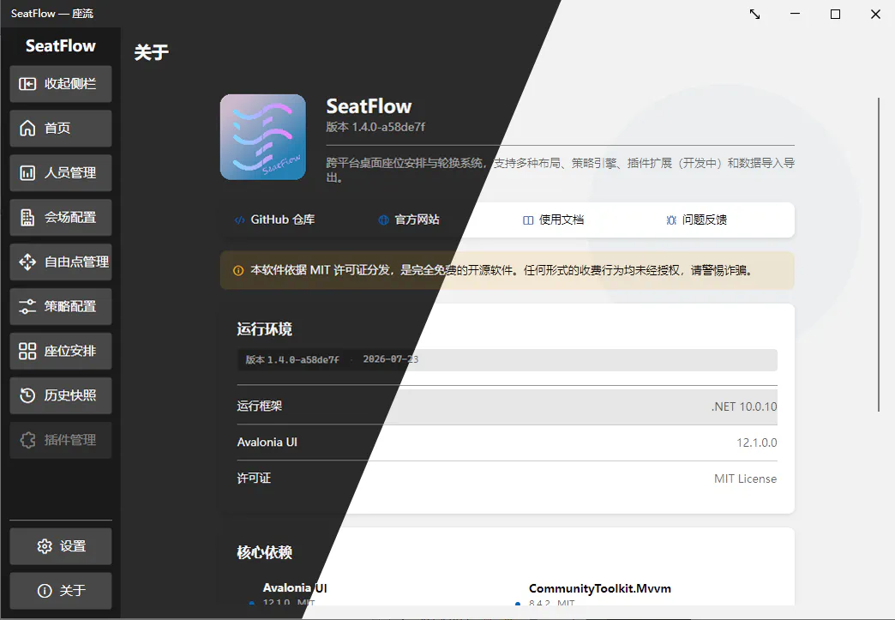The width and height of the screenshot is (895, 620).
Task: Click the collapse panel icon beside 收起侧栏
Action: [x=27, y=84]
